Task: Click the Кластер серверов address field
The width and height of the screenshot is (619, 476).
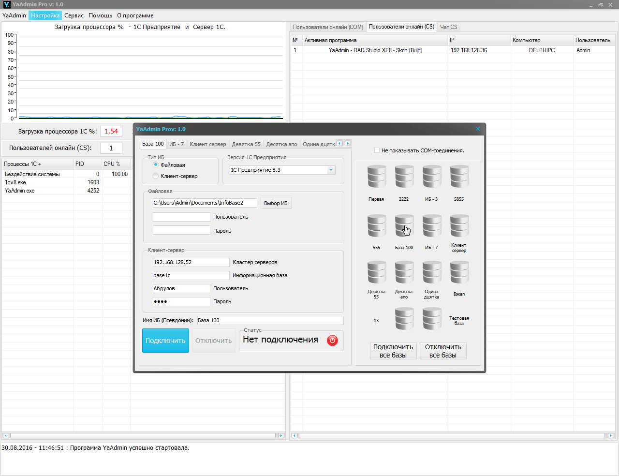Action: pyautogui.click(x=191, y=262)
